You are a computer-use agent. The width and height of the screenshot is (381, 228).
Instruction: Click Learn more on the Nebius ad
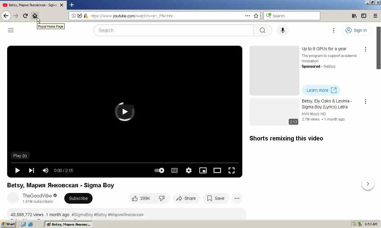click(321, 90)
